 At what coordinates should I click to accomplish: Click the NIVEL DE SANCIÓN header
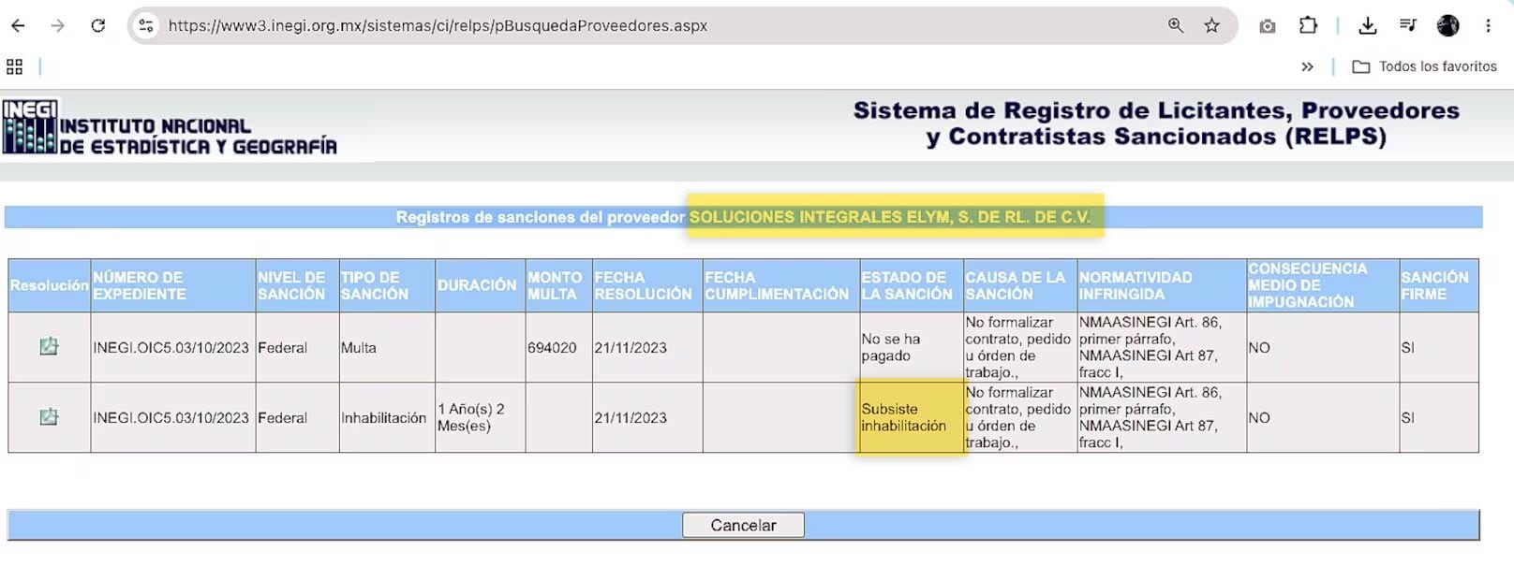[x=298, y=285]
